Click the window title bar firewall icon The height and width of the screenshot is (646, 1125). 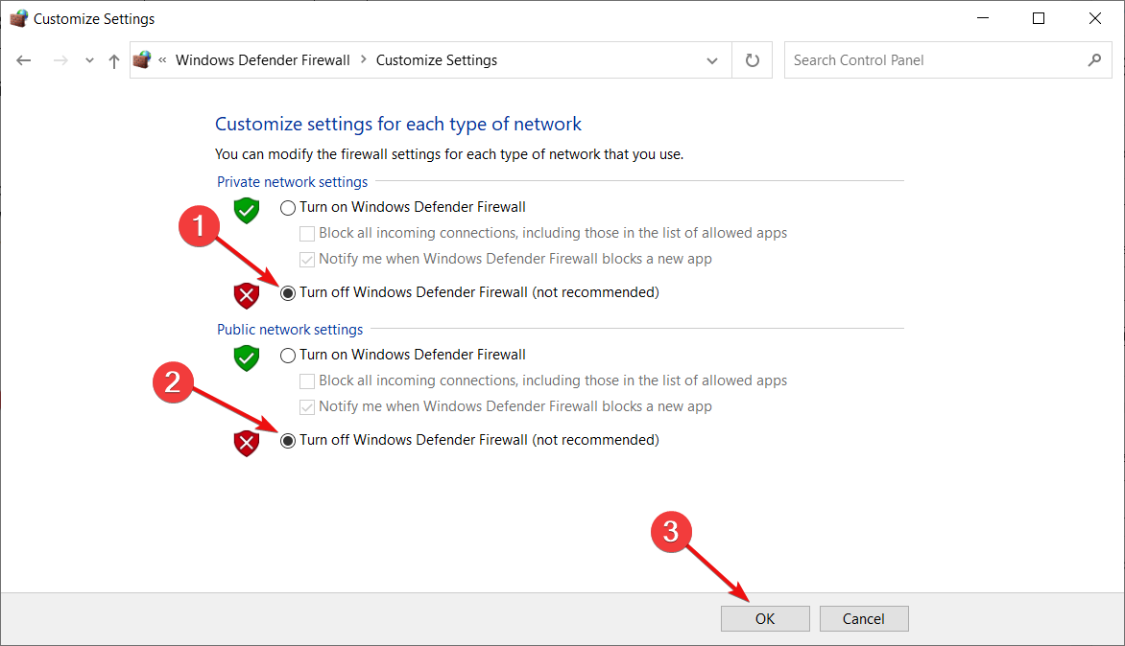tap(18, 18)
